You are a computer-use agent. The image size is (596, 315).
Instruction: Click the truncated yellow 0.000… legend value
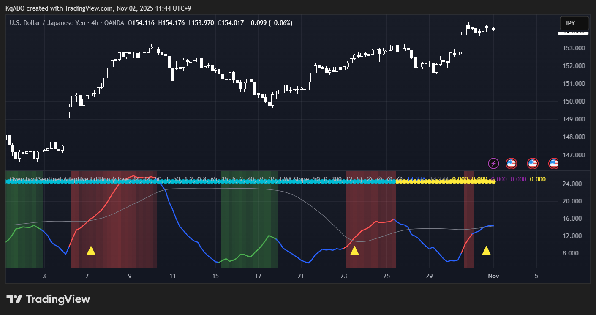(541, 179)
